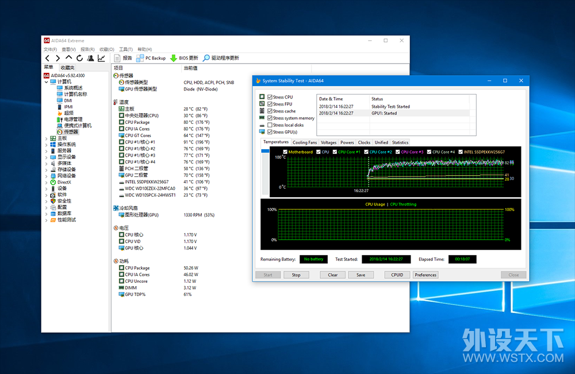This screenshot has height=374, width=575.
Task: Click the Up arrow in AIDA64 toolbar
Action: coord(68,58)
